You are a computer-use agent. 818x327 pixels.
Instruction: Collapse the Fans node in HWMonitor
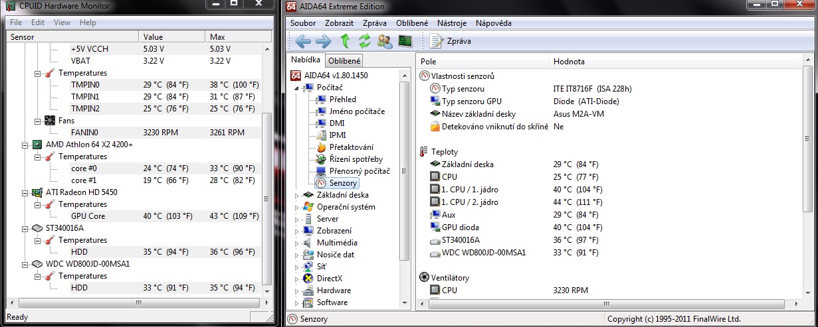(37, 121)
